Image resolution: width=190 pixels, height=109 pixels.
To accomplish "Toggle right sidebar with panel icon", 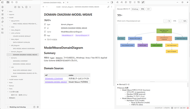I will (112, 2).
